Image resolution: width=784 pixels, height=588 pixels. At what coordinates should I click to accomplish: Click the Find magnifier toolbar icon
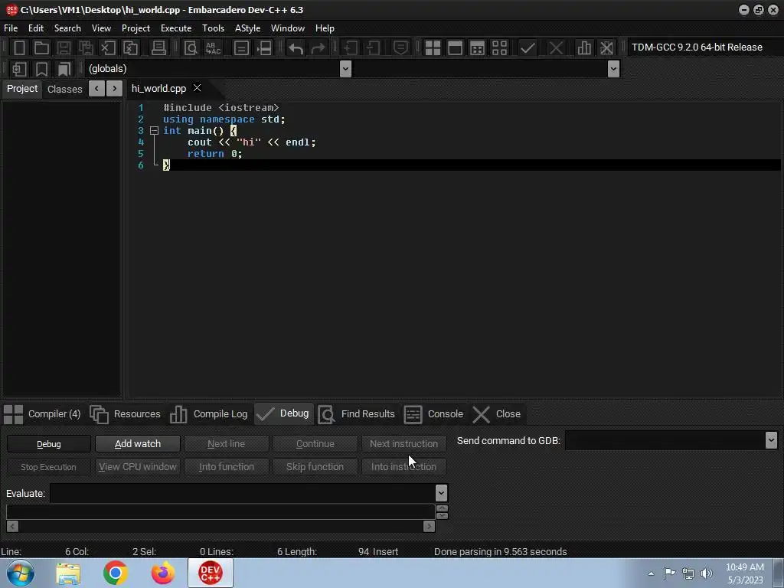(191, 48)
